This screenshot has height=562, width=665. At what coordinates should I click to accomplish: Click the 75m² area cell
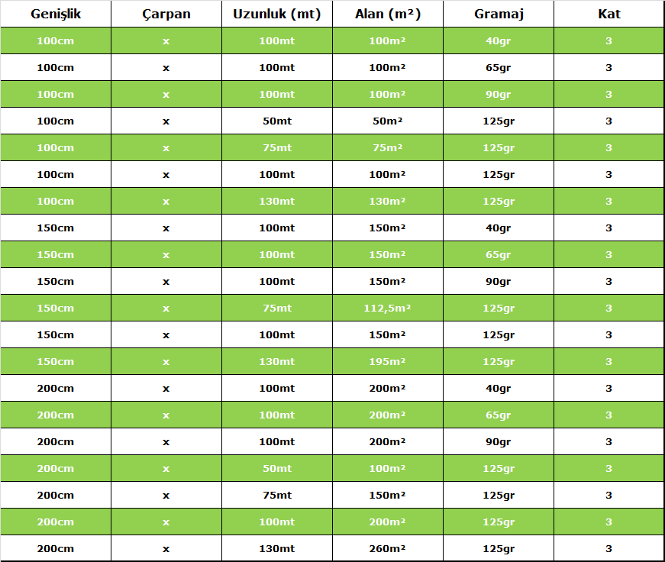(387, 147)
